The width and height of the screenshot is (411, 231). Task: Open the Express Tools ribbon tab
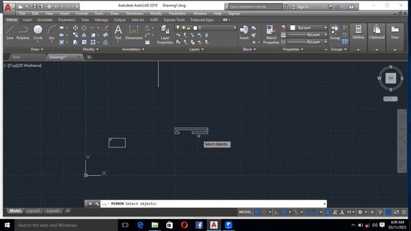[x=174, y=20]
